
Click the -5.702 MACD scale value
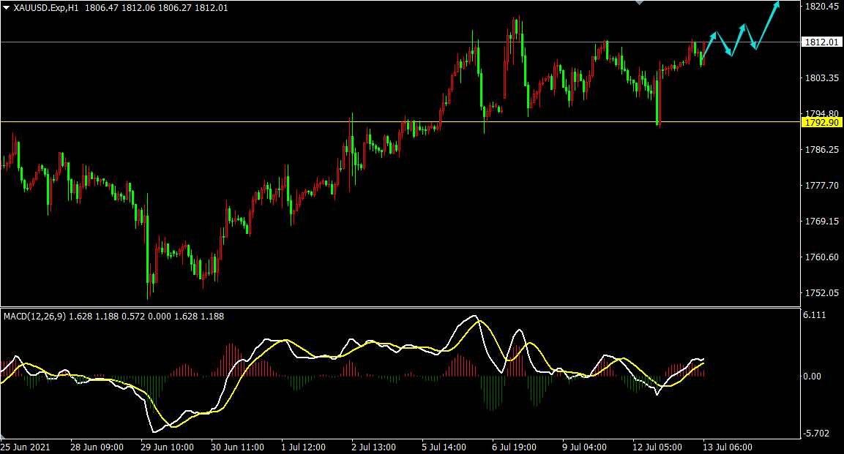pyautogui.click(x=816, y=434)
